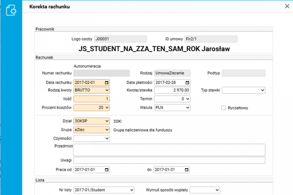Open the Typ stawki dropdown
Image resolution: width=293 pixels, height=195 pixels.
(x=243, y=90)
